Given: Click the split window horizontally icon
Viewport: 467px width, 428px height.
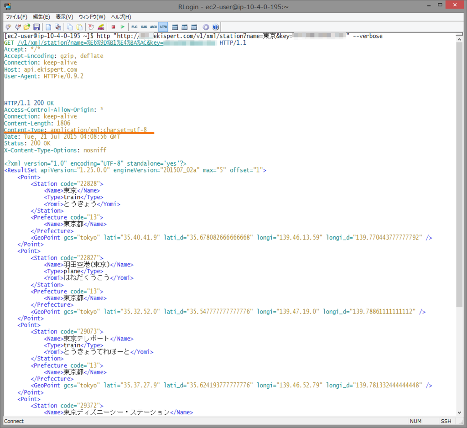Looking at the screenshot, I should tap(175, 27).
